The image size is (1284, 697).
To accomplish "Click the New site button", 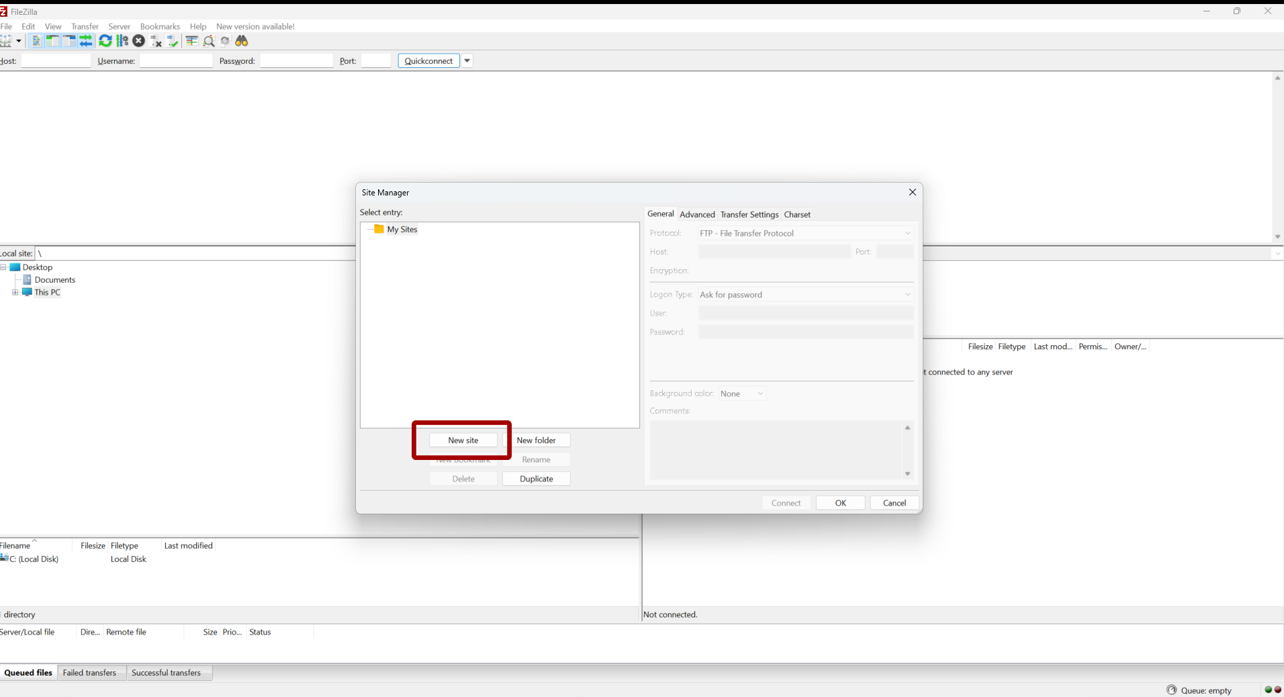I will tap(463, 440).
